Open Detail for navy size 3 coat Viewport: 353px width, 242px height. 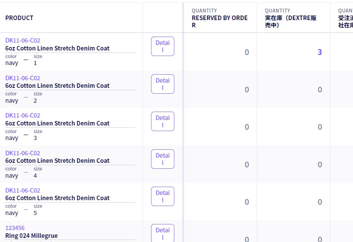point(163,121)
